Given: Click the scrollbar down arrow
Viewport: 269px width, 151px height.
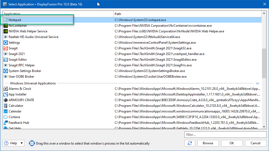Looking at the screenshot, I should [264, 127].
